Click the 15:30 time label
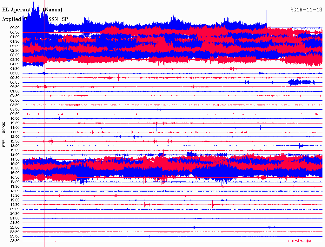Screen dimensions: 325x247 pos(15,168)
